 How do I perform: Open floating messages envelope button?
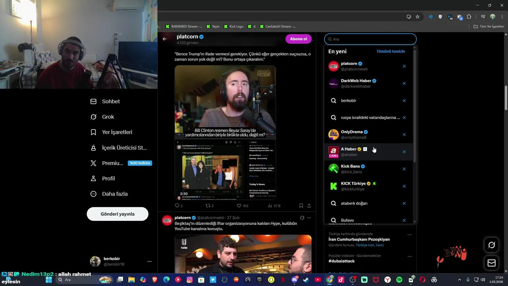(491, 263)
